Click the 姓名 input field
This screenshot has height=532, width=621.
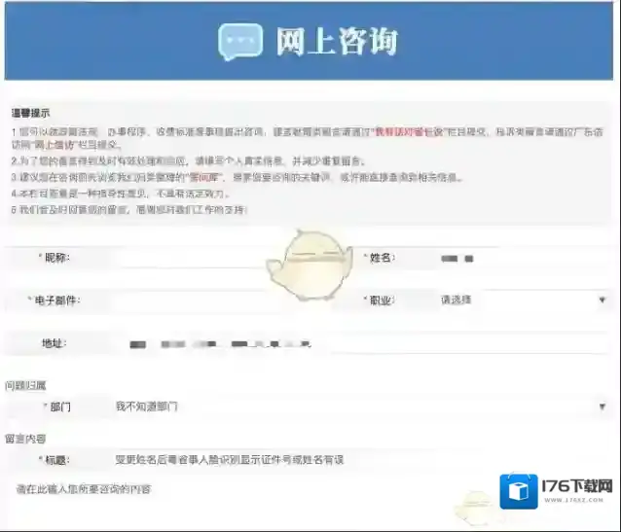tap(523, 259)
